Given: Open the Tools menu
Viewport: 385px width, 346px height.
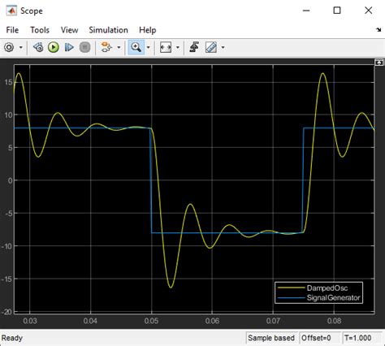Looking at the screenshot, I should (x=40, y=30).
